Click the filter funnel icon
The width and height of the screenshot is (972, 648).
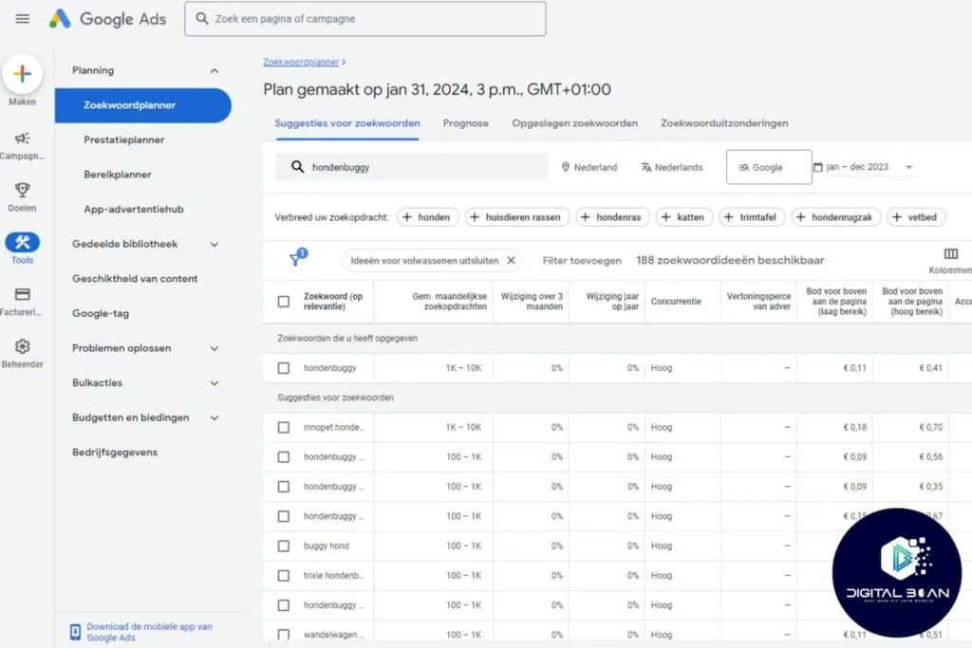[x=298, y=258]
